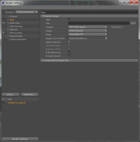140x142 pixels.
Task: Click the EXR render setting icon
Action: click(3, 99)
